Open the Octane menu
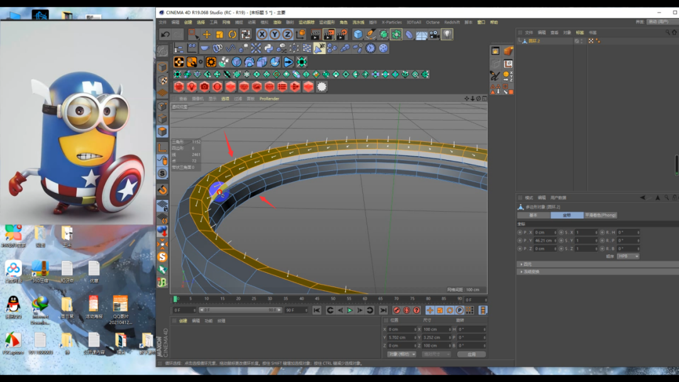The width and height of the screenshot is (679, 382). 433,22
